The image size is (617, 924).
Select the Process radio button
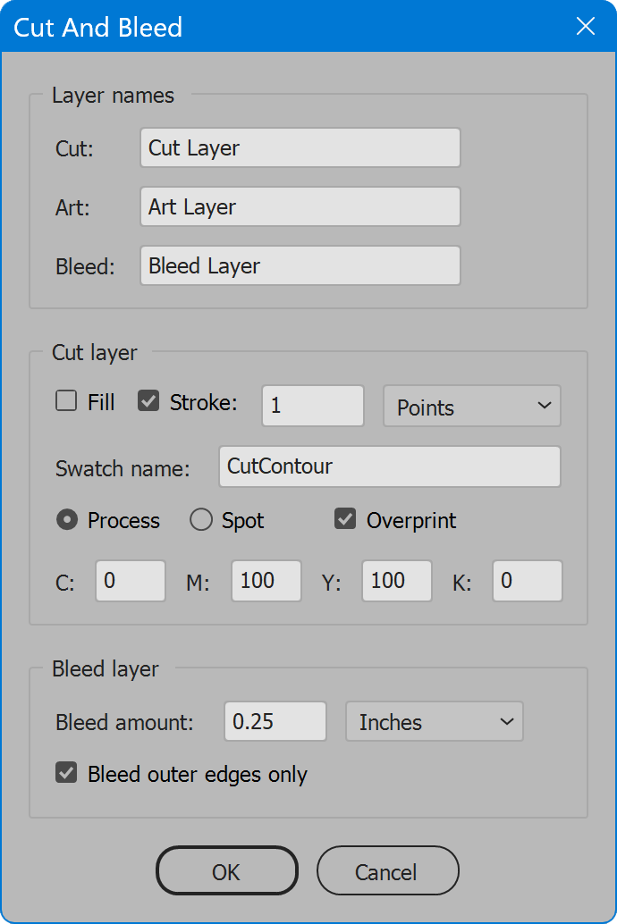tap(67, 520)
